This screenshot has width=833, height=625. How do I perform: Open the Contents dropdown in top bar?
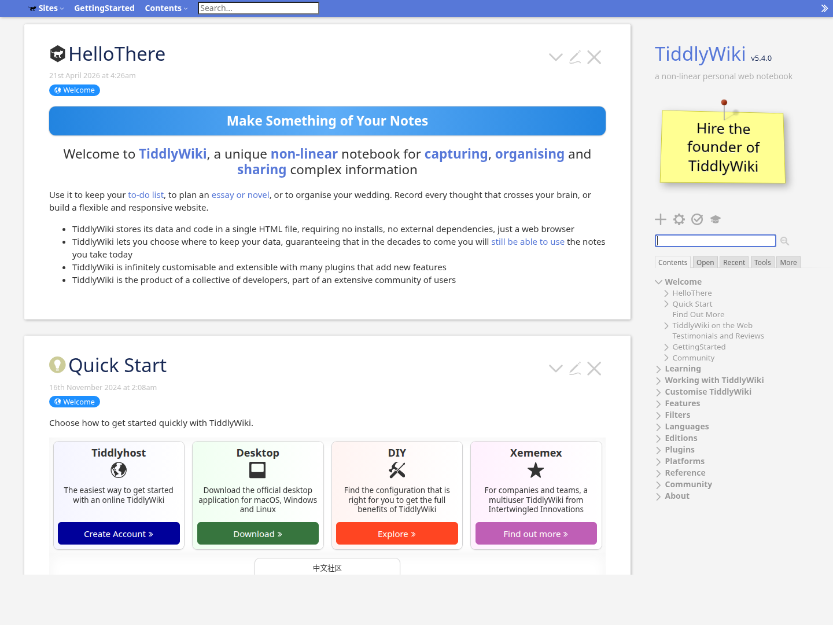pyautogui.click(x=166, y=8)
